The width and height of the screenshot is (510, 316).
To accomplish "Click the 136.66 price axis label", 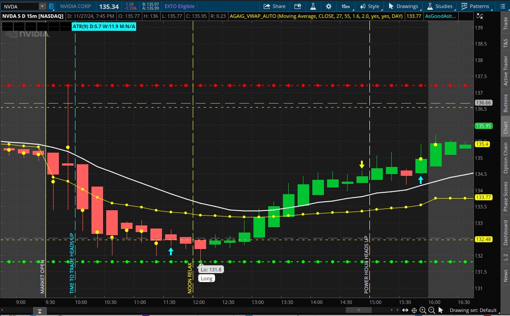I will (483, 103).
